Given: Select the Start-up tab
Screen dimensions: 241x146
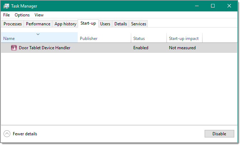Looking at the screenshot, I should click(88, 24).
